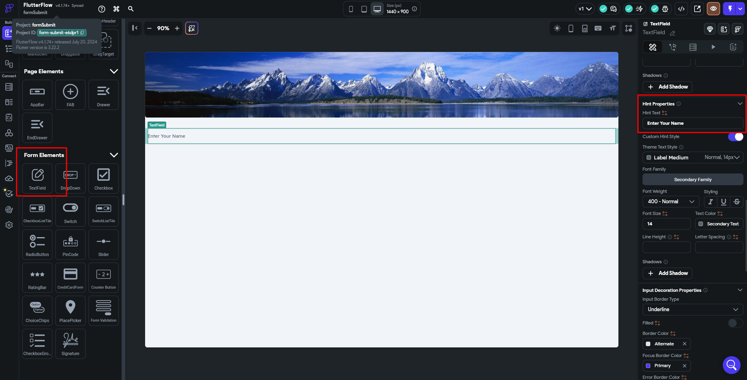Toggle the Custom Hint Style switch
Viewport: 747px width, 380px height.
[x=735, y=137]
